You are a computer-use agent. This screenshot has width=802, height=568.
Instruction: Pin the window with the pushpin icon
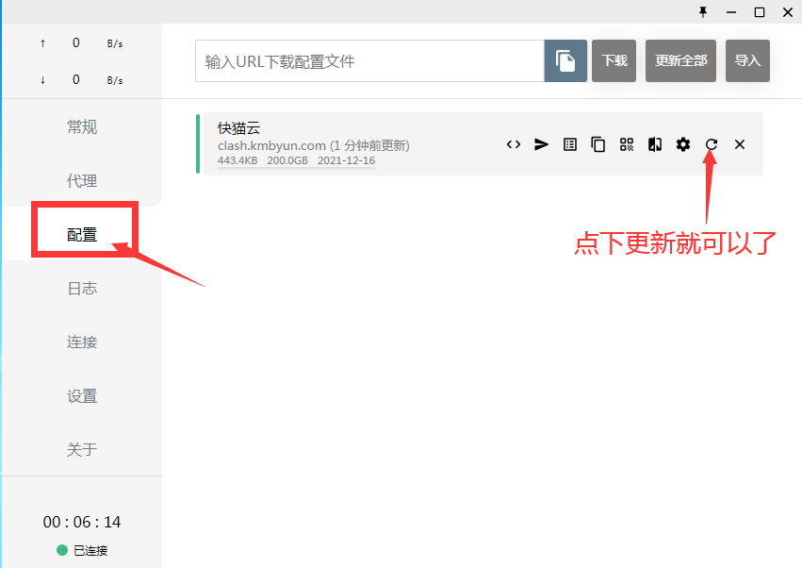[702, 11]
